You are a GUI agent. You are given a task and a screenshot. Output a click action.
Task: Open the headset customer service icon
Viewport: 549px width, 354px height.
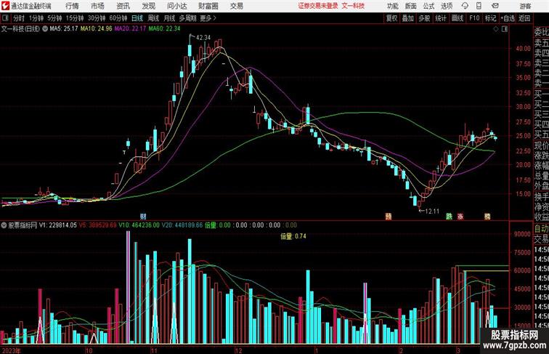[x=465, y=6]
